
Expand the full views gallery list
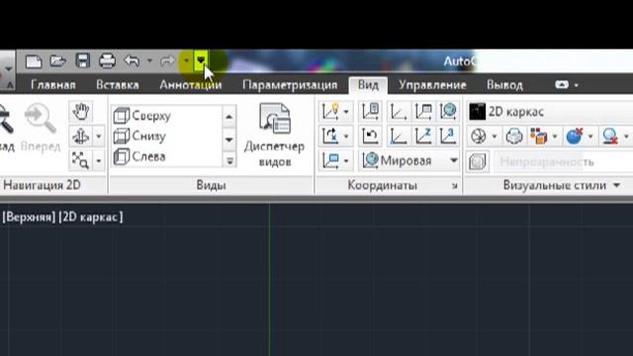(x=229, y=160)
